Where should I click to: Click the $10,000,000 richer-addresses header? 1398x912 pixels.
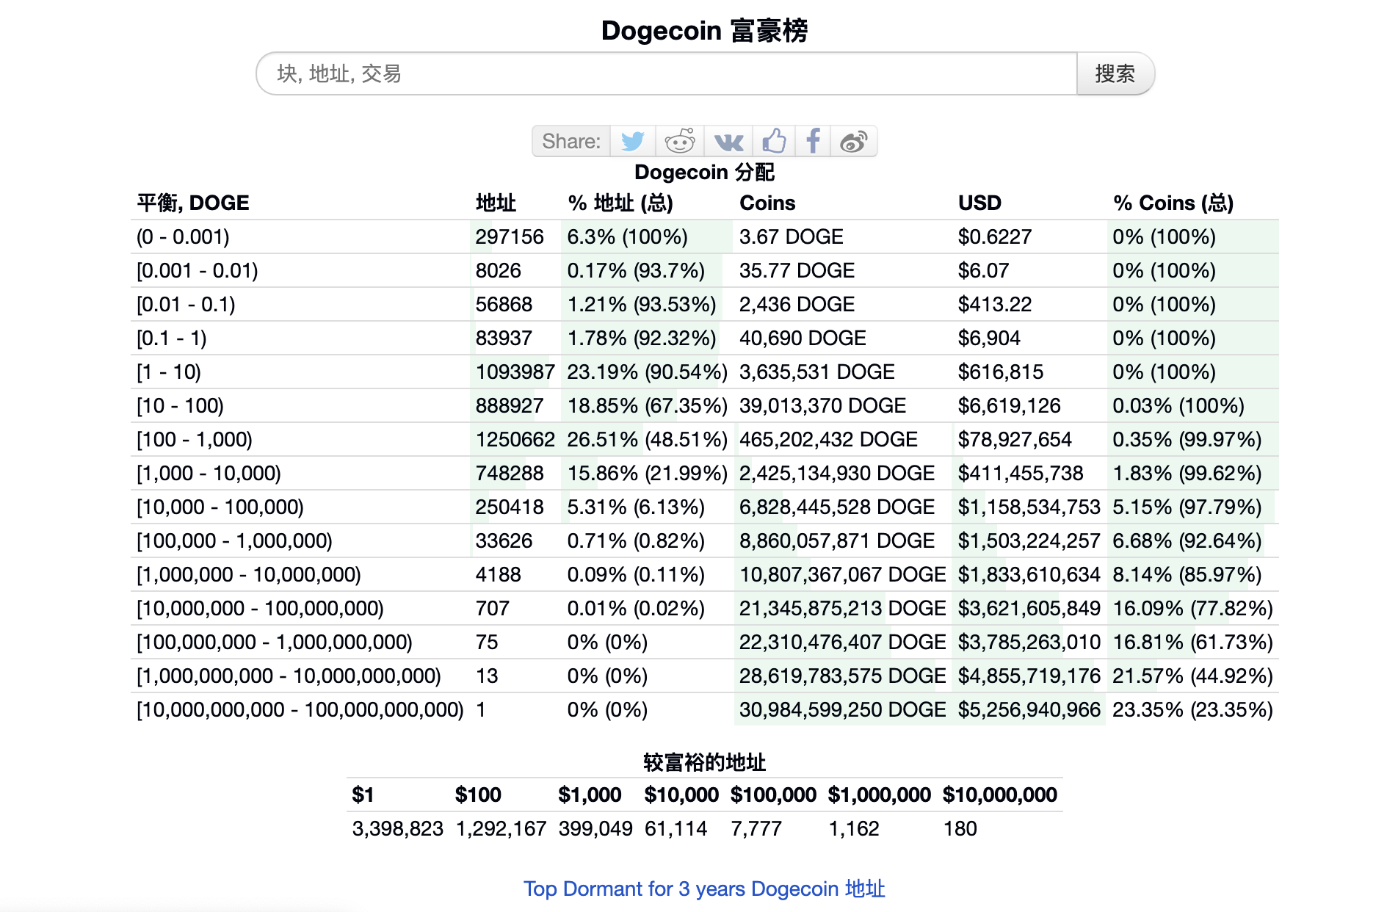tap(999, 795)
